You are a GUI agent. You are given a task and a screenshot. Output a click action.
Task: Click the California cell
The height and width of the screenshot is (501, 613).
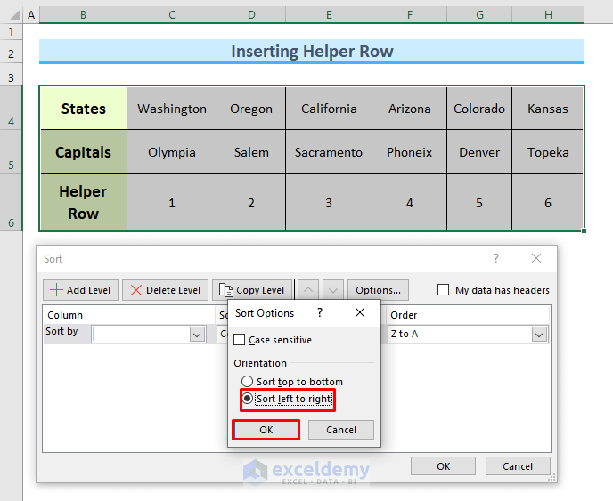coord(329,109)
